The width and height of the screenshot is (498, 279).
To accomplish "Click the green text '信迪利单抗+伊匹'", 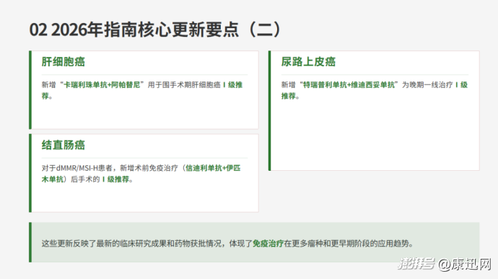I will pos(213,168).
